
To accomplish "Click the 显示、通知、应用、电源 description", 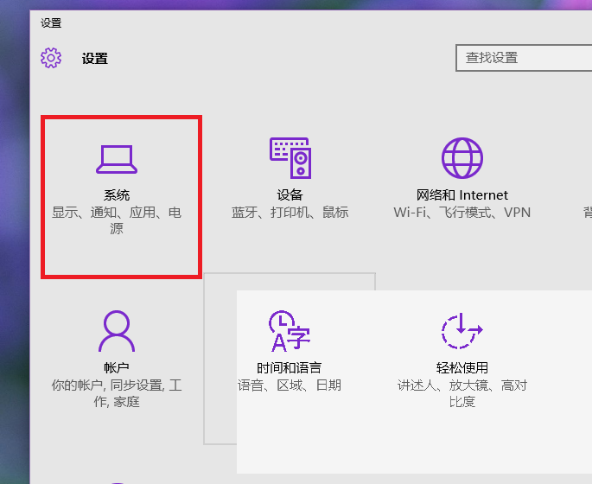I will (x=117, y=220).
